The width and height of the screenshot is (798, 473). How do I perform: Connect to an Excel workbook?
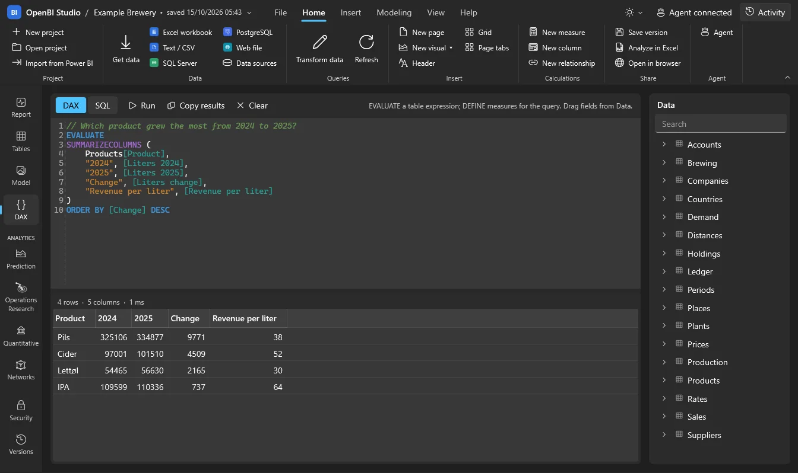[x=181, y=33]
